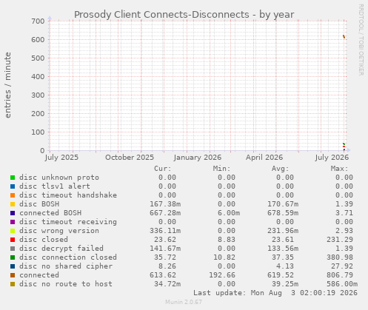
Task: Click the green 'disc unknown proto' legend swatch
Action: click(13, 178)
